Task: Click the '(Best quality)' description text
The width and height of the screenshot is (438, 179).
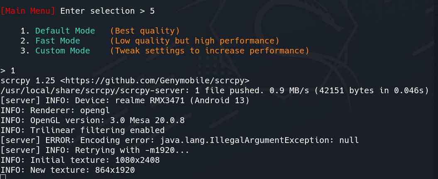Action: pos(145,31)
